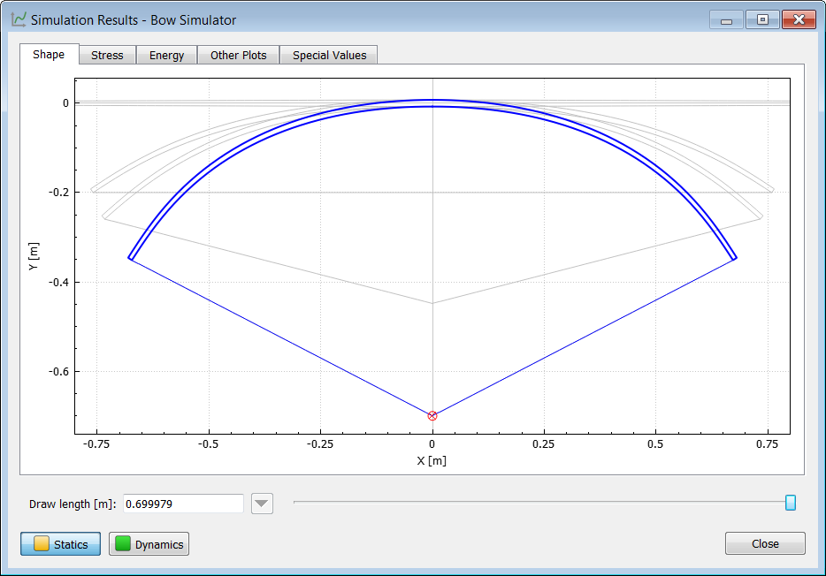Screen dimensions: 826x576
Task: Click the Close button
Action: tap(765, 543)
